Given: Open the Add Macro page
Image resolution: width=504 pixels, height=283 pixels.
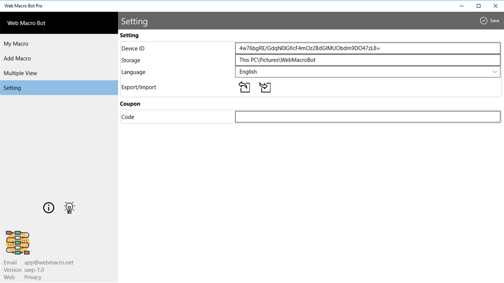Looking at the screenshot, I should tap(17, 58).
